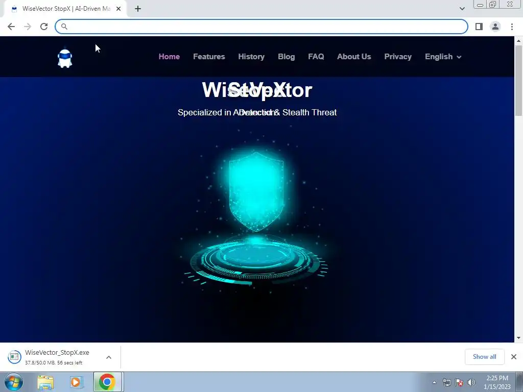Expand the English language dropdown
The image size is (523, 392).
[x=443, y=57]
